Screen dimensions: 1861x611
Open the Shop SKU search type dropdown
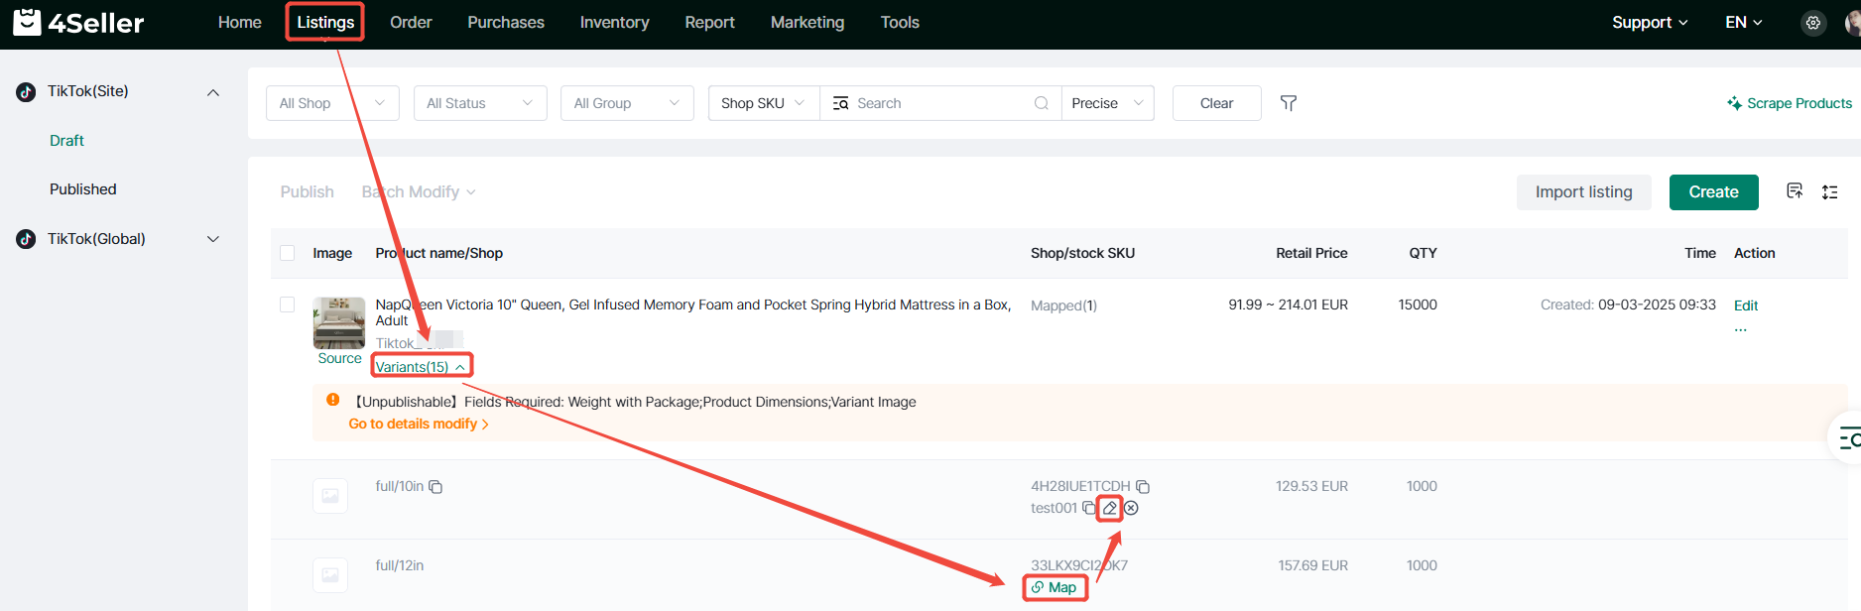[x=764, y=103]
